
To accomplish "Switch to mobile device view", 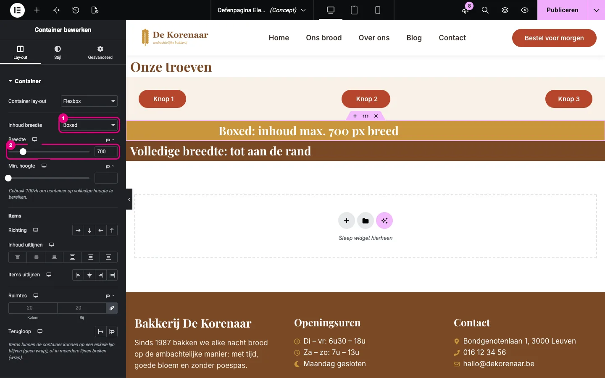I will (378, 10).
